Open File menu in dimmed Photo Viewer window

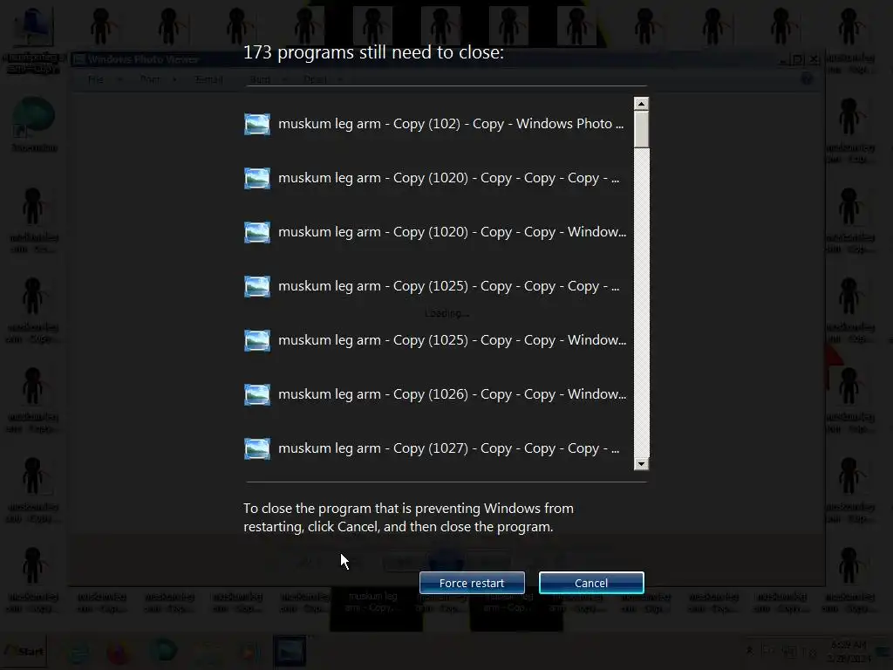click(96, 79)
